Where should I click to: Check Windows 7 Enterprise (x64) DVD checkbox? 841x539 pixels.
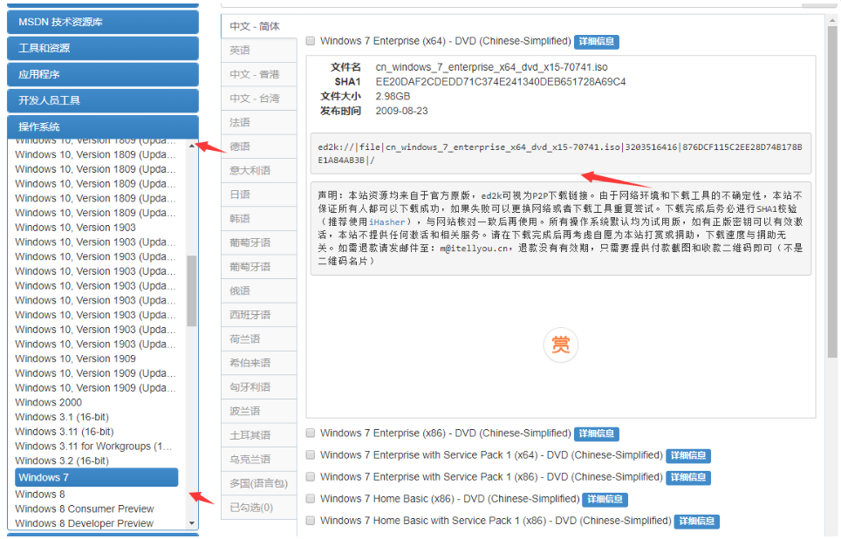tap(311, 41)
